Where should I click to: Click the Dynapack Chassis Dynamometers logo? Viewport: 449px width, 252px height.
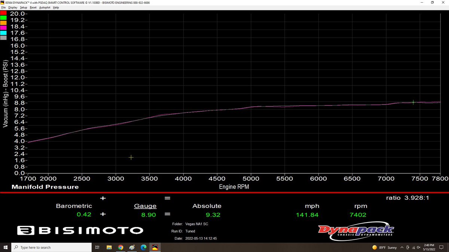click(356, 231)
